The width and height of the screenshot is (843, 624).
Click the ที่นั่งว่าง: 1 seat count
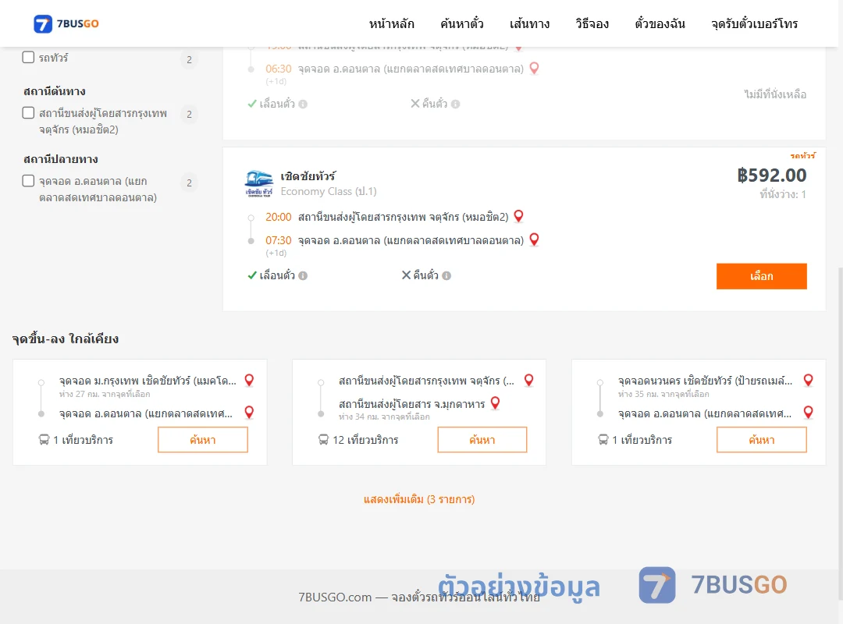pos(783,194)
